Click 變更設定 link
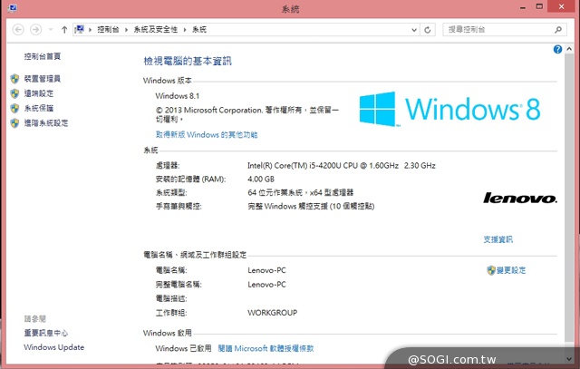 [511, 270]
